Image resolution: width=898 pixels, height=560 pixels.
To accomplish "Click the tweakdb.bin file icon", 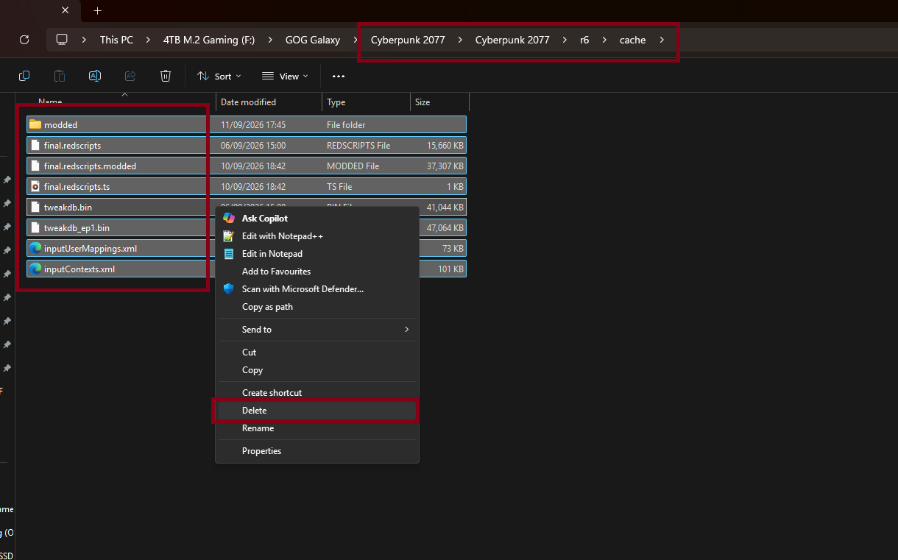I will point(35,207).
